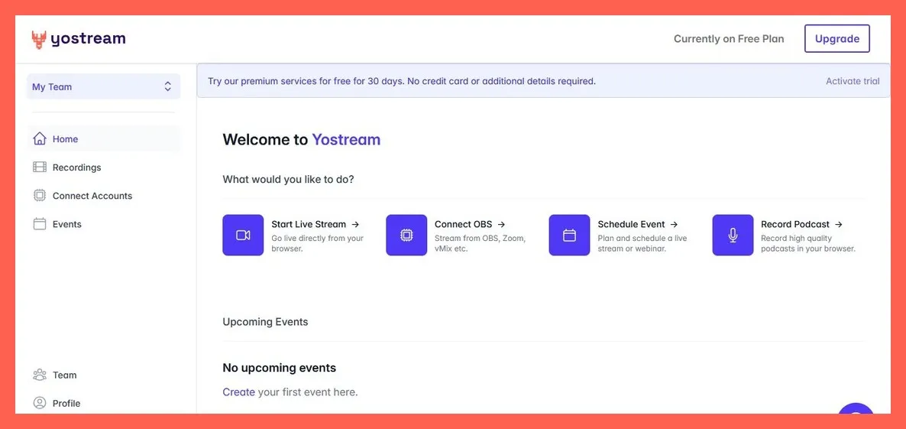Click the Yostream logo icon
This screenshot has width=906, height=429.
[x=39, y=39]
